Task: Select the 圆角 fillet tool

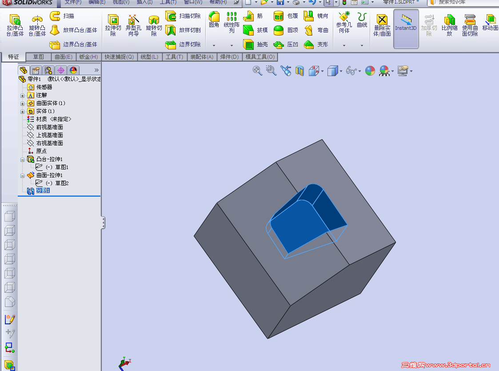Action: (214, 18)
